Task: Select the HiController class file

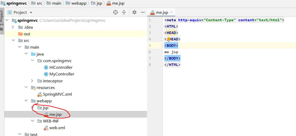Action: 76,67
